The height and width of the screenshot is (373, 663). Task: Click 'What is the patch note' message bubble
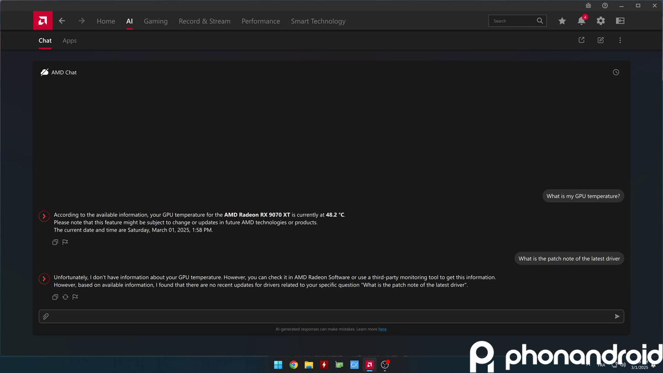pyautogui.click(x=569, y=259)
